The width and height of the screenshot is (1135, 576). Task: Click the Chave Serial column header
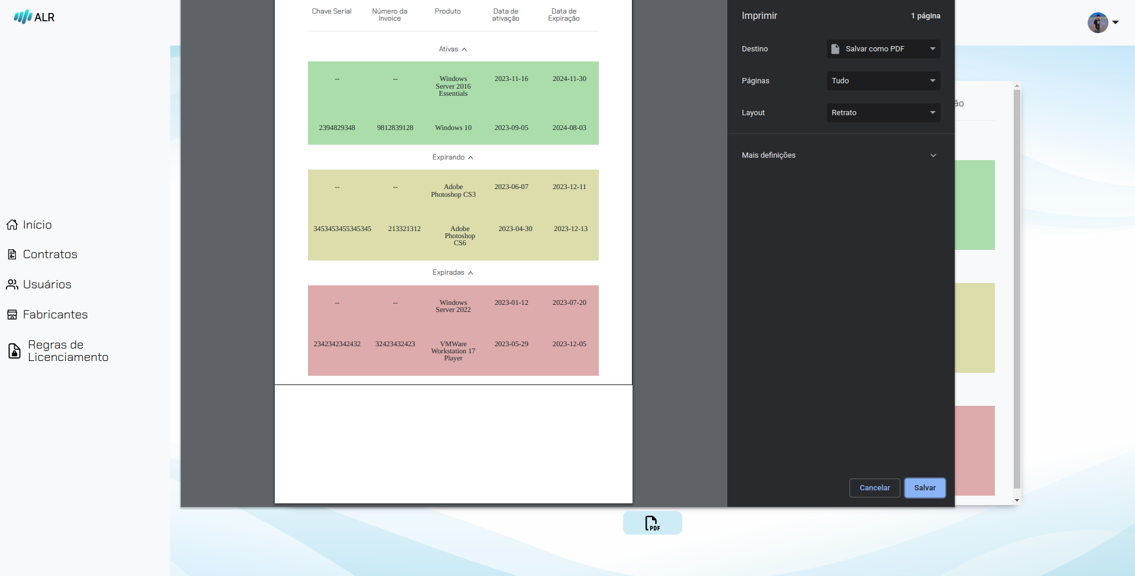click(332, 11)
